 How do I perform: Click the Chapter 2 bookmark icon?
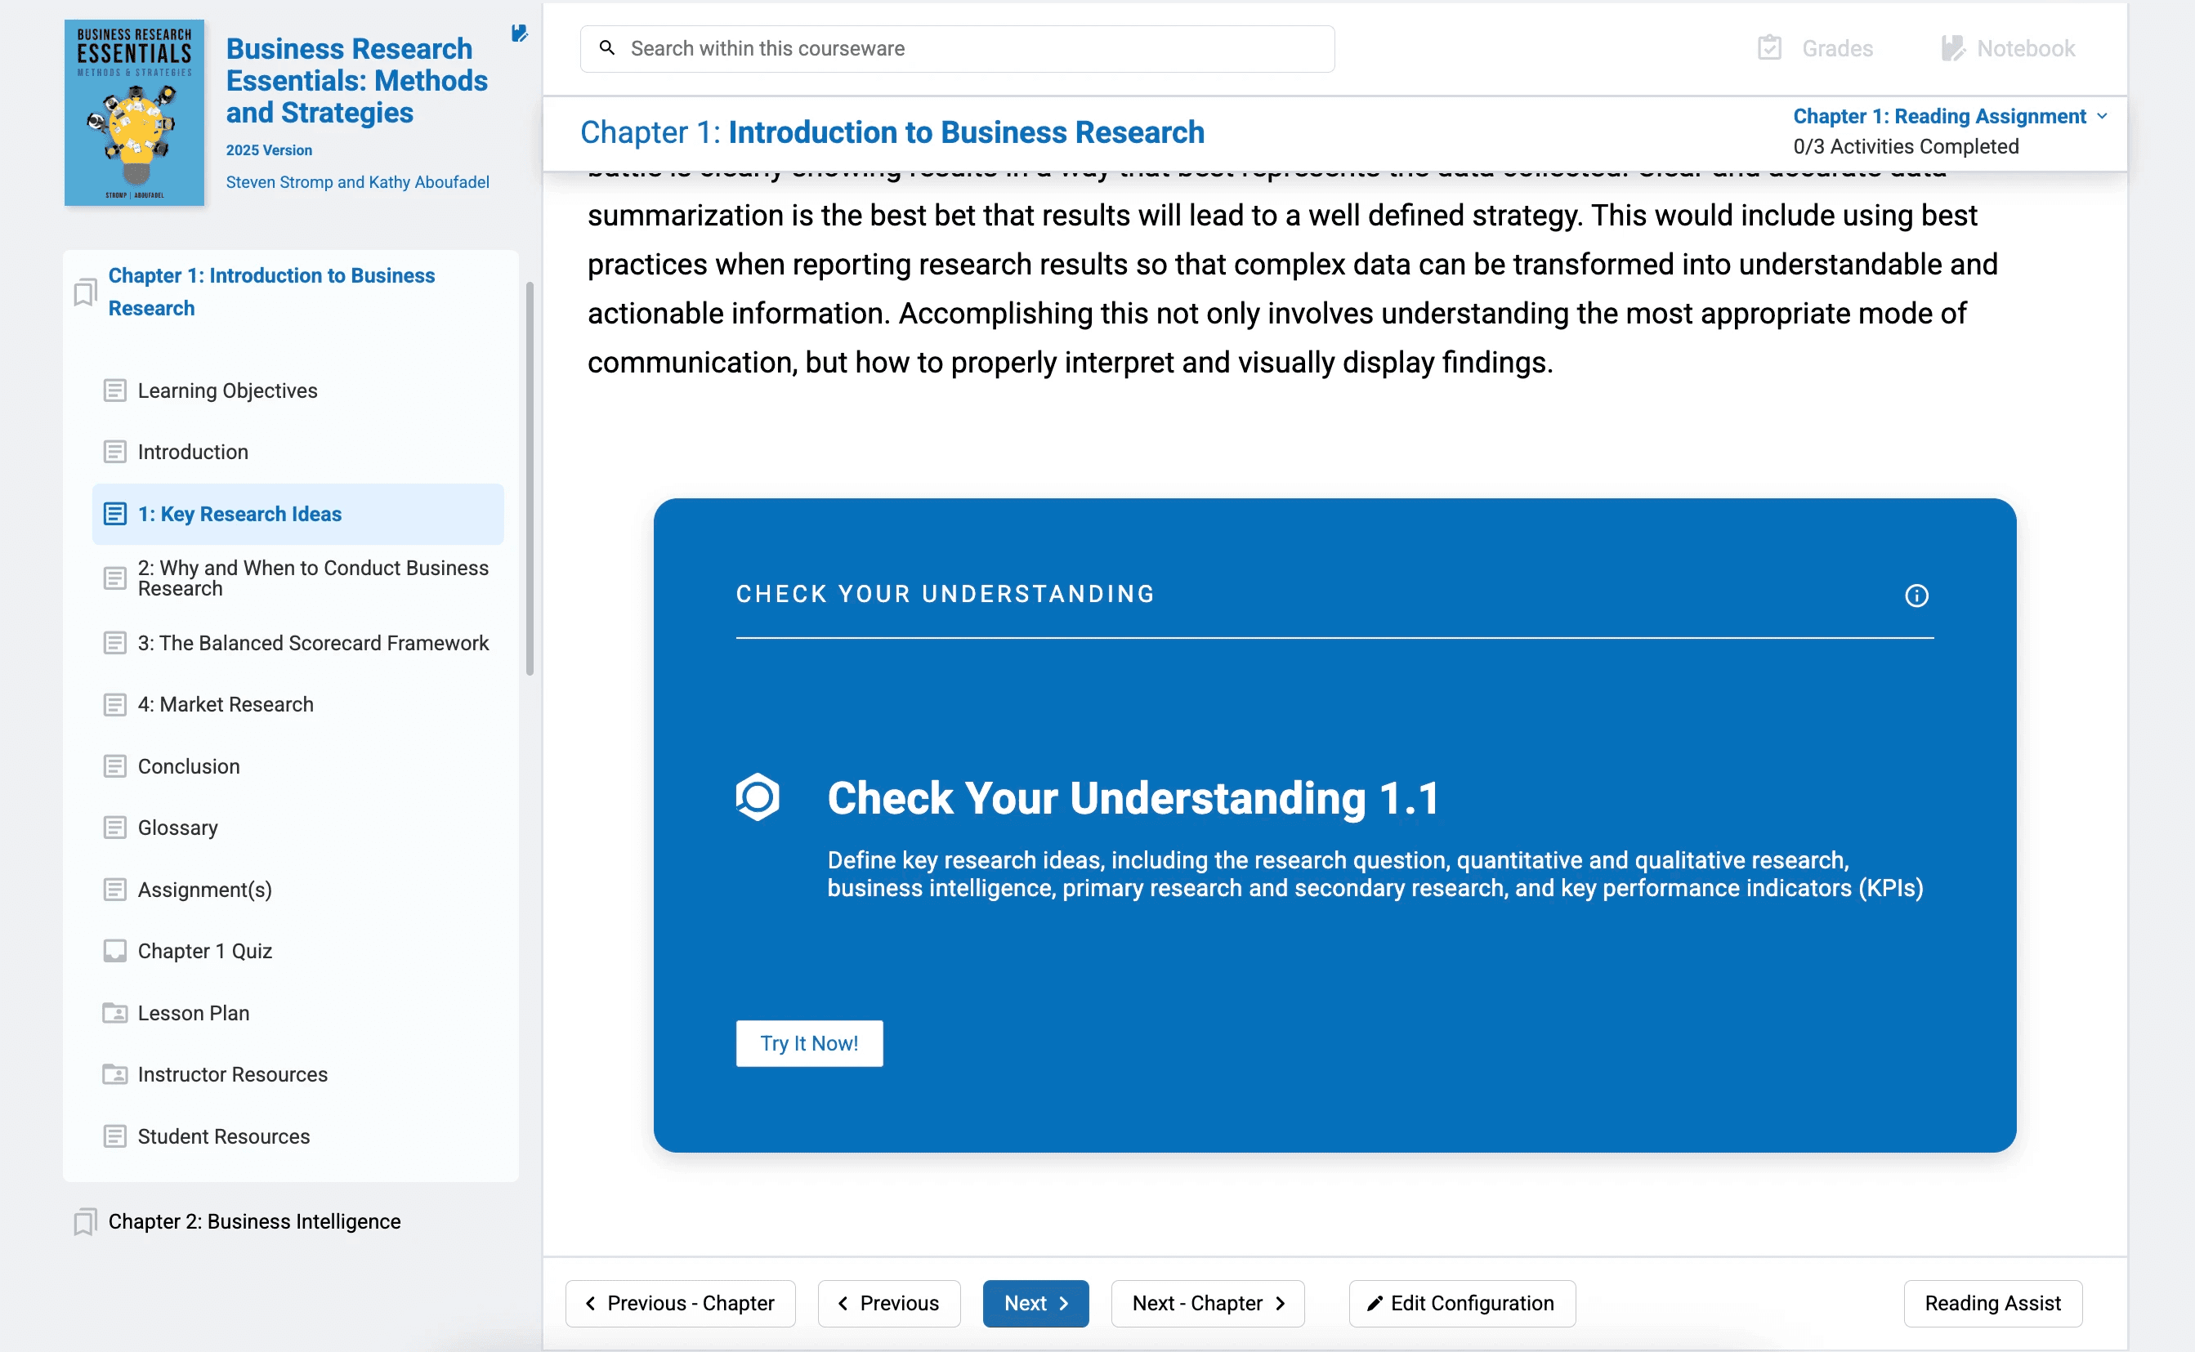85,1221
